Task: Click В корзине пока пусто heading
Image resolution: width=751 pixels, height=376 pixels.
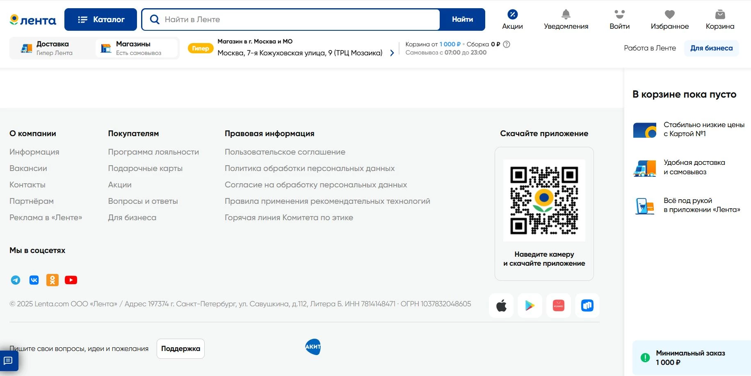Action: click(x=684, y=94)
